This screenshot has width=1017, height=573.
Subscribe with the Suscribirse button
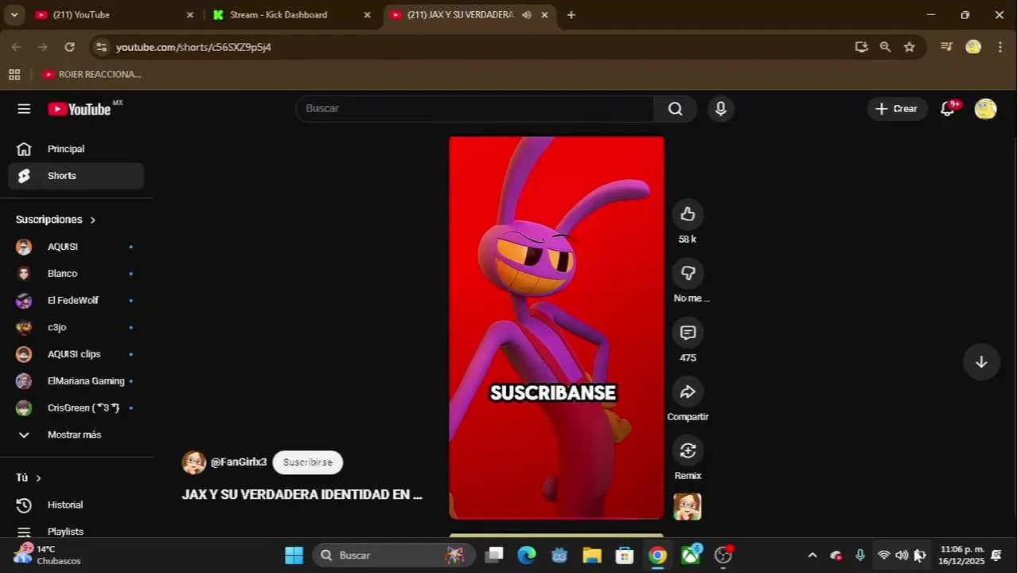[x=307, y=462]
